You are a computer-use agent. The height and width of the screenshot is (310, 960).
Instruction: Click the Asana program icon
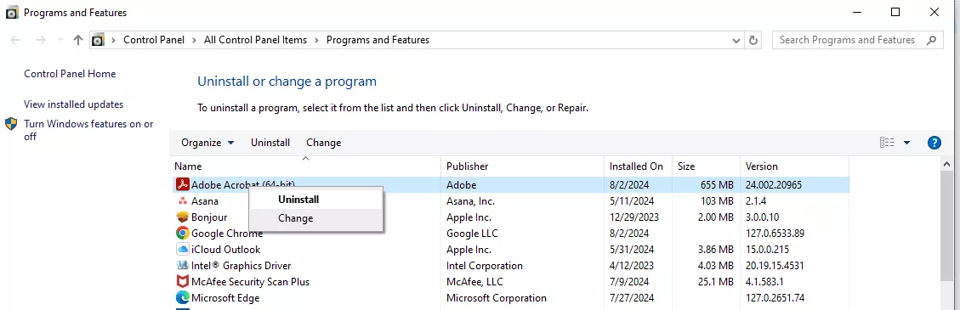click(x=182, y=200)
